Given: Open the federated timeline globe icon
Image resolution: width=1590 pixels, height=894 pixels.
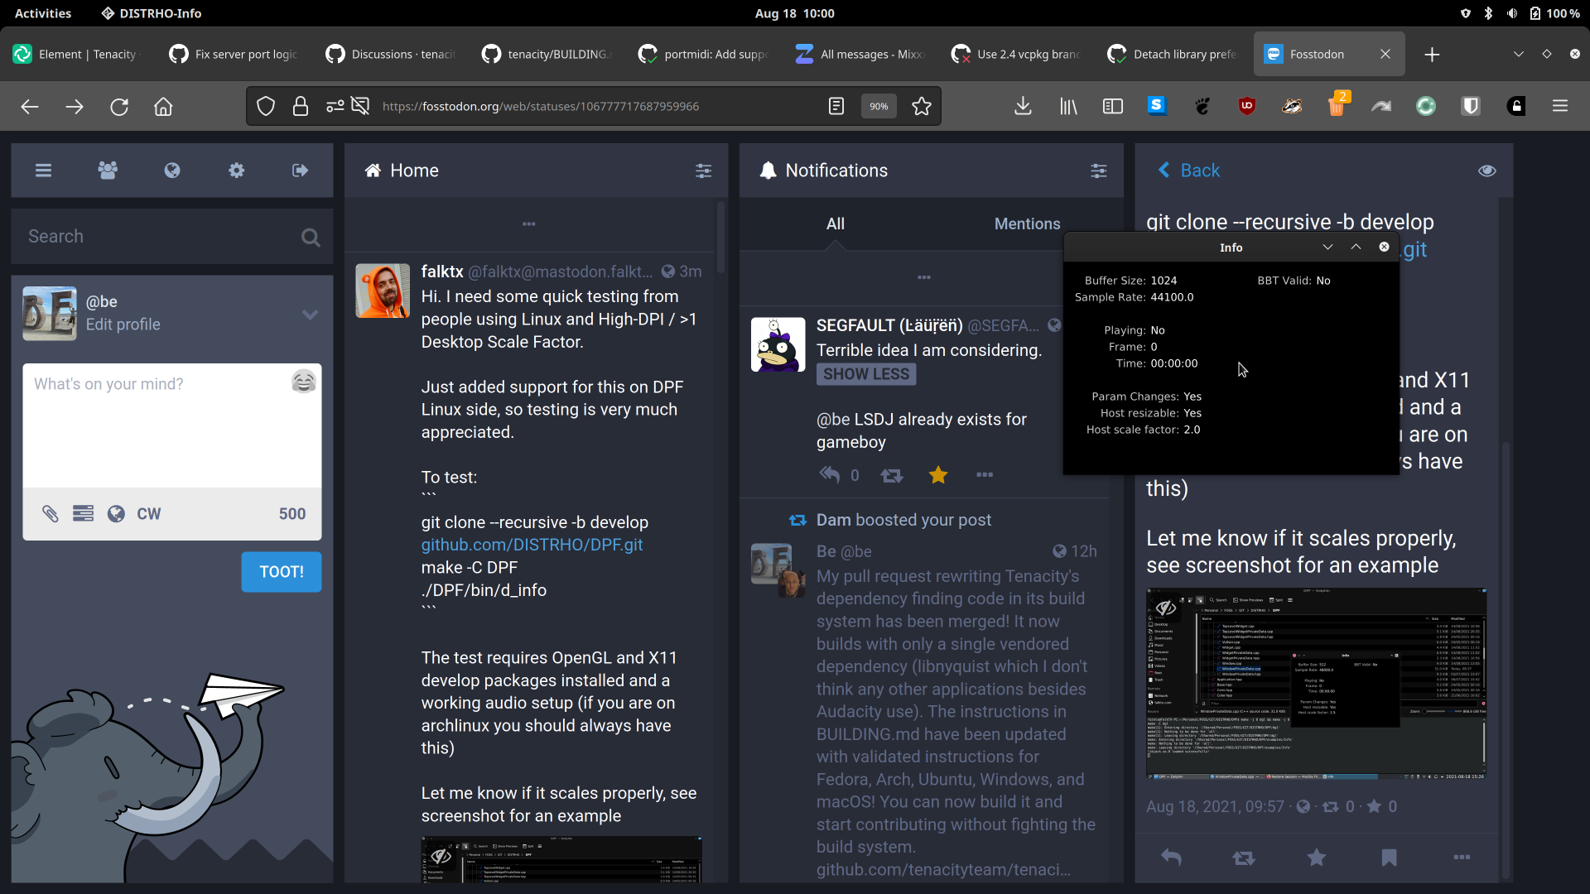Looking at the screenshot, I should point(172,171).
